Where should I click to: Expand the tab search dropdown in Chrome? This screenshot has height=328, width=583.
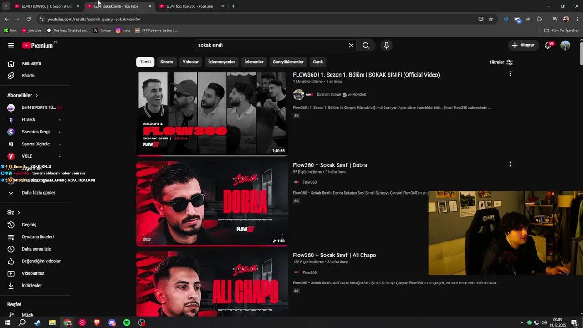pyautogui.click(x=6, y=6)
